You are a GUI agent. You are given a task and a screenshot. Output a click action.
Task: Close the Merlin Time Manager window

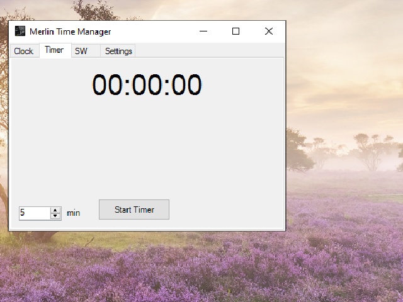coord(269,31)
